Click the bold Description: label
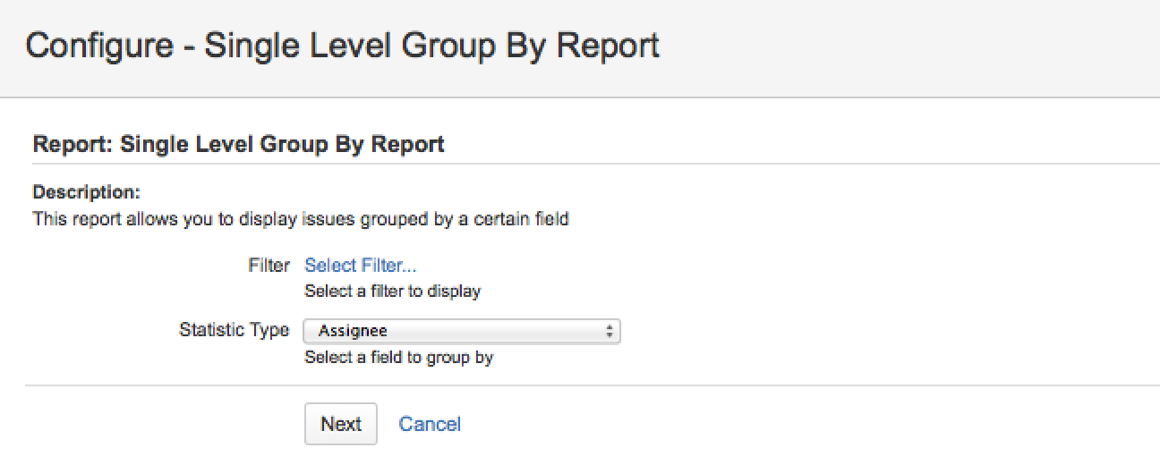The image size is (1160, 465). [x=87, y=192]
